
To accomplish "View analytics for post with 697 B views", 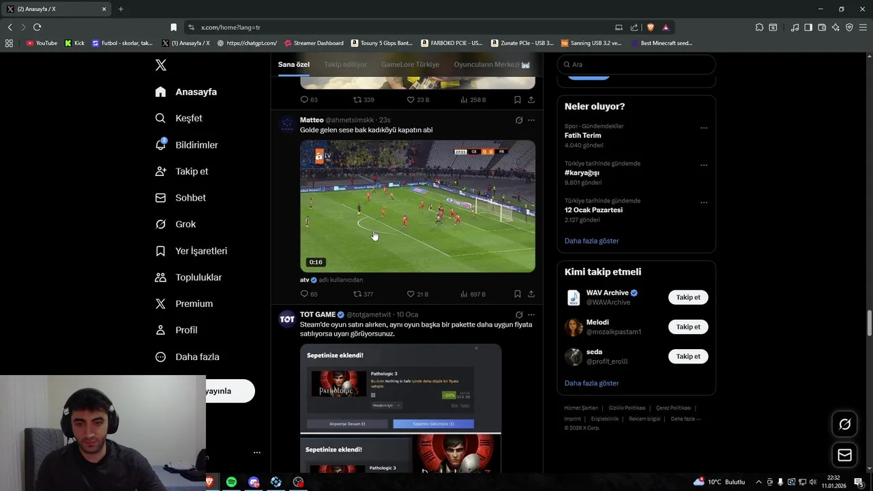I will 473,294.
